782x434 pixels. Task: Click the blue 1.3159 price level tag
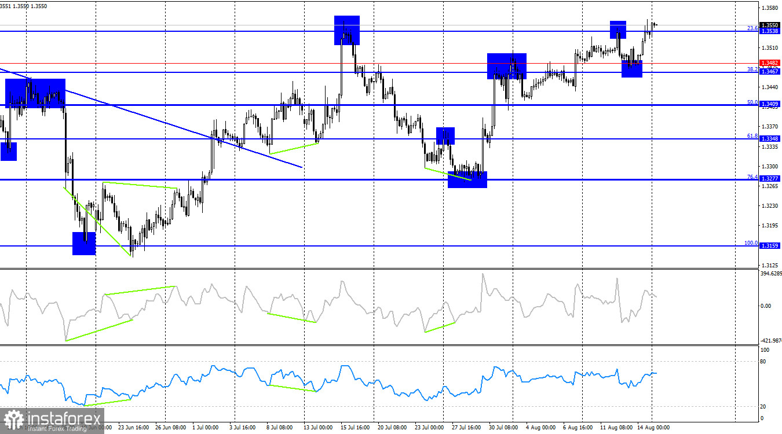[770, 246]
